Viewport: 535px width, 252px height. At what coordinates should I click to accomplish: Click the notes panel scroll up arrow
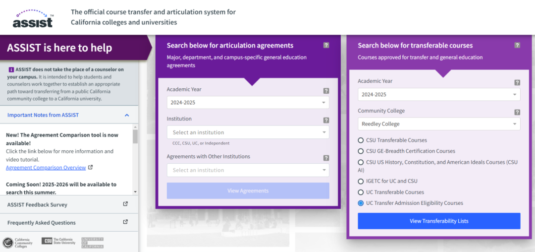coord(135,126)
